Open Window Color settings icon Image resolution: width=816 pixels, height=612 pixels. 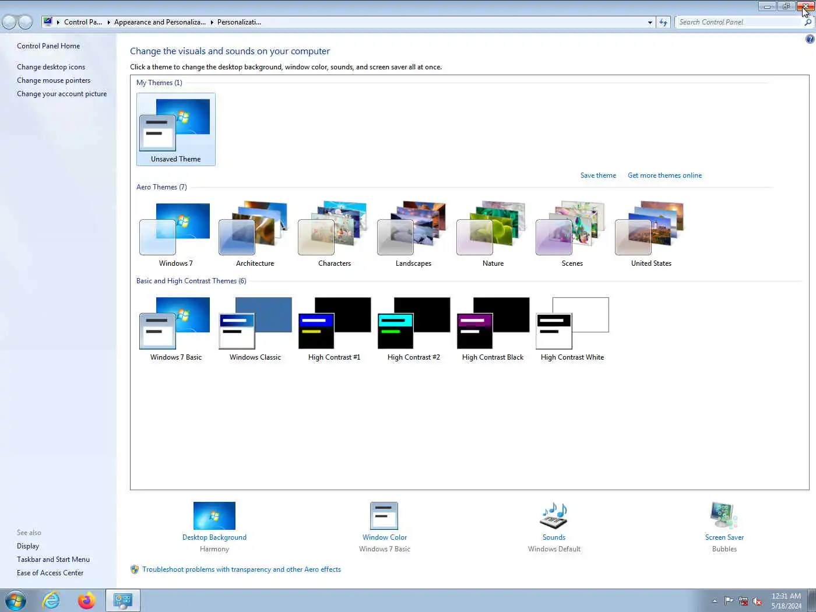[384, 516]
